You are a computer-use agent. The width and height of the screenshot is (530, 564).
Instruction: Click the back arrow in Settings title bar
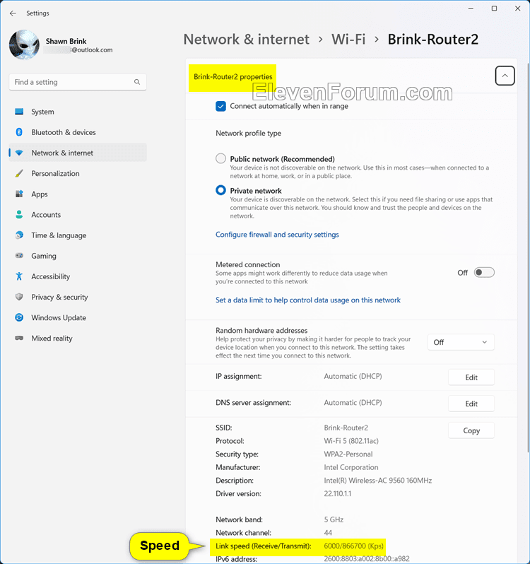click(x=13, y=13)
